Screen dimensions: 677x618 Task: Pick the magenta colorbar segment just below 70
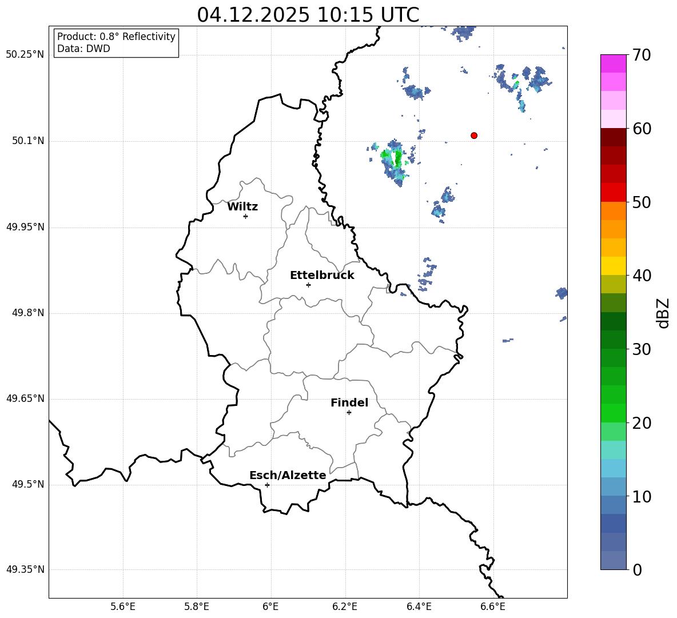point(613,63)
